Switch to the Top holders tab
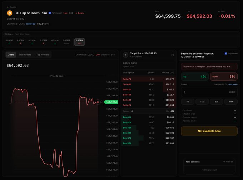 pyautogui.click(x=43, y=55)
